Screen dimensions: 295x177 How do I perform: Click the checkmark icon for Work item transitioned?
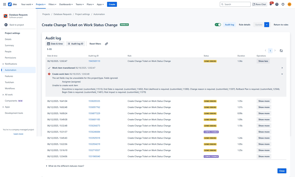49,68
